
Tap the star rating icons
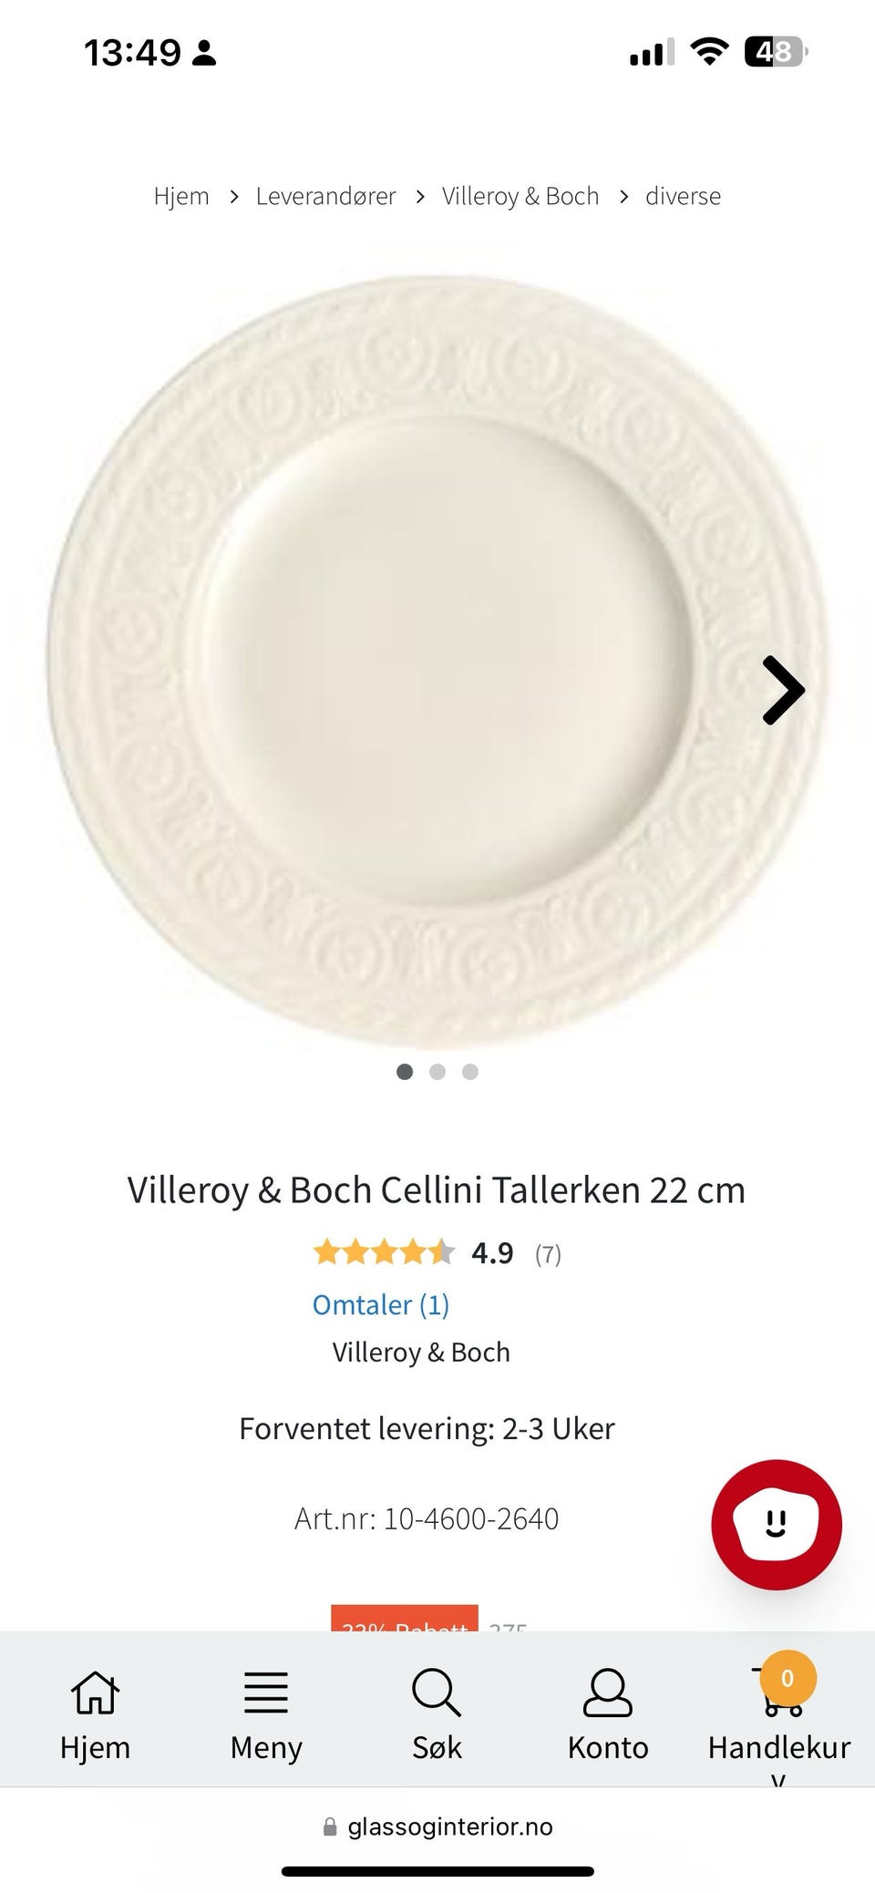tap(383, 1252)
